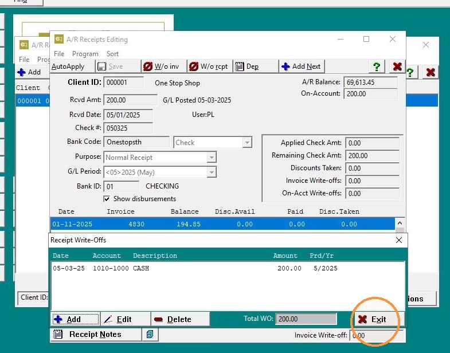
Task: Edit the selected write-off entry
Action: tap(126, 319)
